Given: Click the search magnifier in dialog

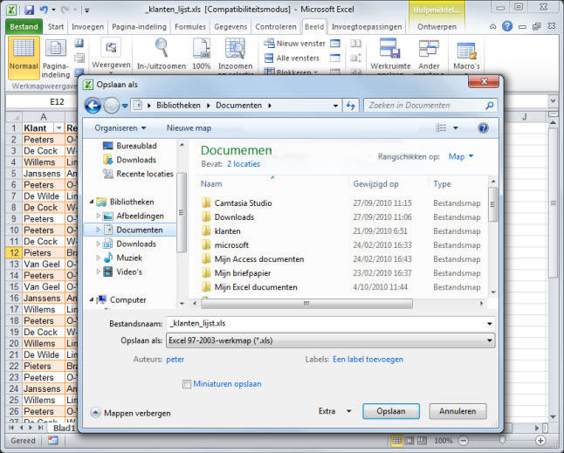Looking at the screenshot, I should (489, 106).
